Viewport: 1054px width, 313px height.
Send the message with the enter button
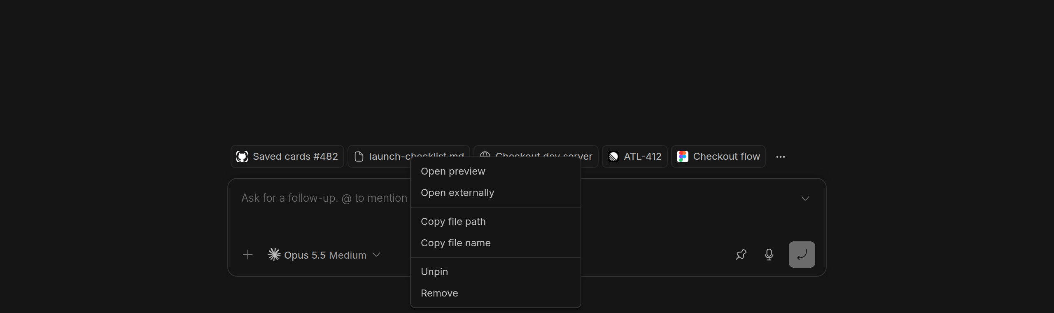802,255
